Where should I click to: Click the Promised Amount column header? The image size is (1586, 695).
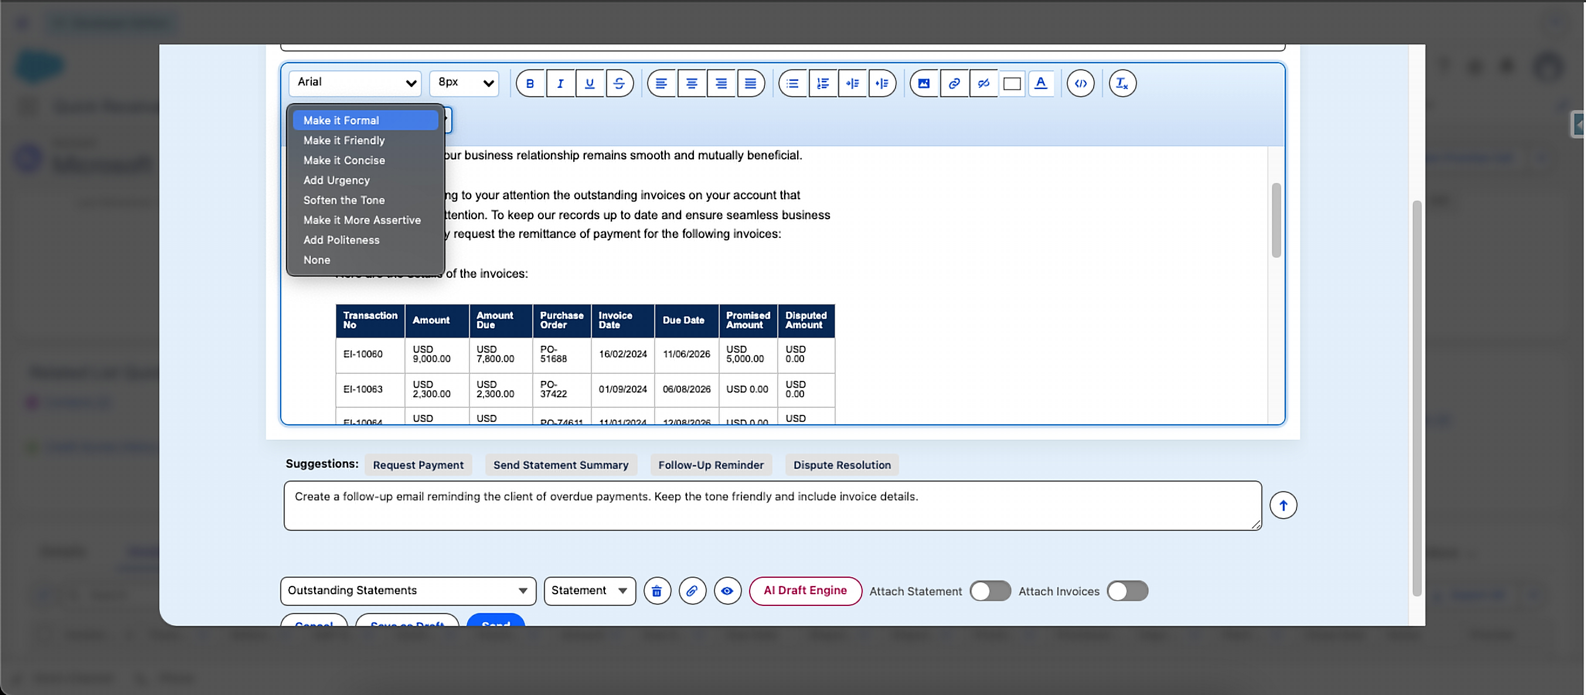(748, 321)
